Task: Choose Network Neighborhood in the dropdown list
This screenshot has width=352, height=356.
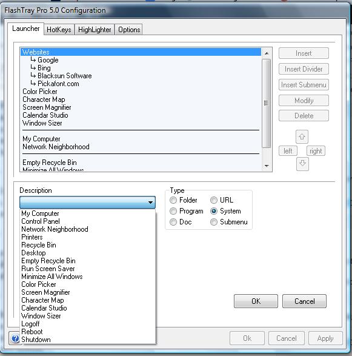Action: pyautogui.click(x=88, y=229)
